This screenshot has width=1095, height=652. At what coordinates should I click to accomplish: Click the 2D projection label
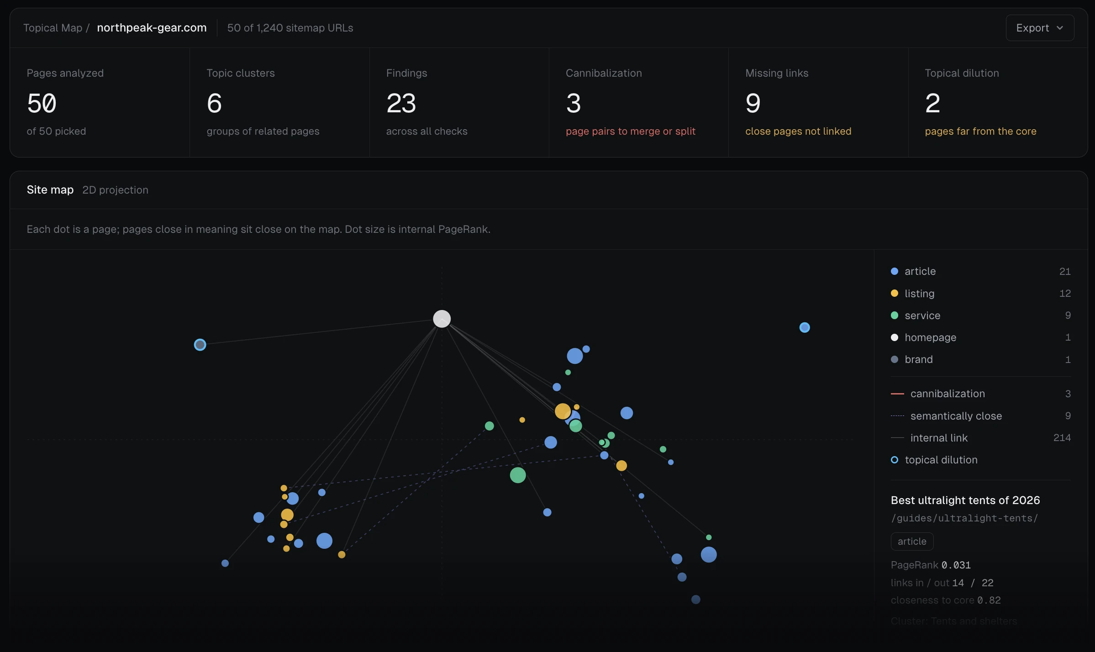point(115,190)
